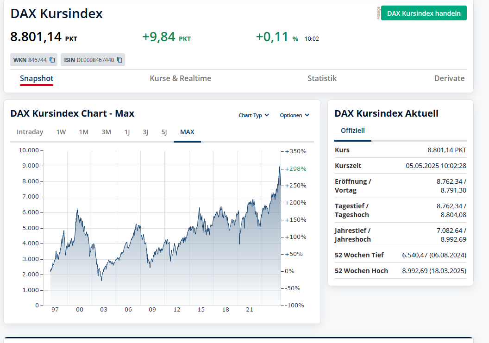Image resolution: width=489 pixels, height=343 pixels.
Task: Open the Offiziell tab in Aktuell panel
Action: pos(353,131)
